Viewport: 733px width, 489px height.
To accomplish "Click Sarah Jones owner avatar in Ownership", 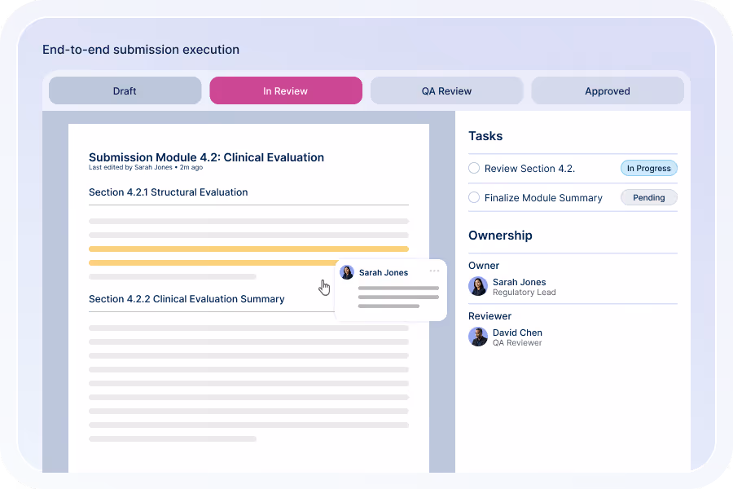I will click(x=478, y=286).
